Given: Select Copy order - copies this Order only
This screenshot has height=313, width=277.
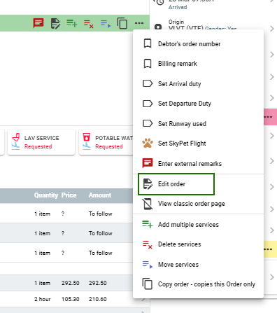Looking at the screenshot, I should [198, 284].
